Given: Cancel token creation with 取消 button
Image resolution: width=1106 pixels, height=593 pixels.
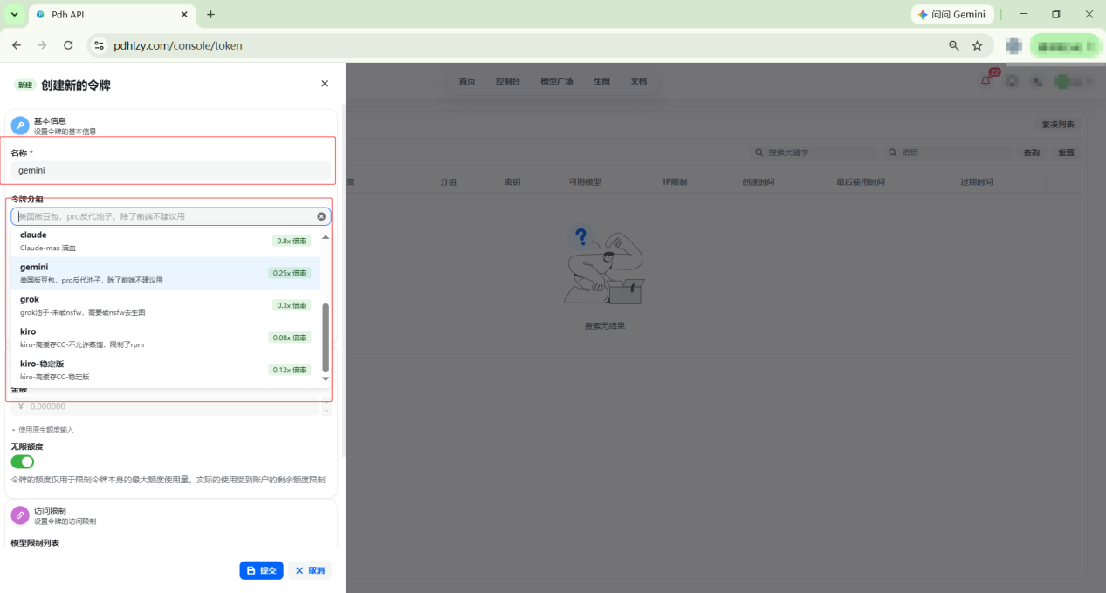Looking at the screenshot, I should [x=310, y=570].
